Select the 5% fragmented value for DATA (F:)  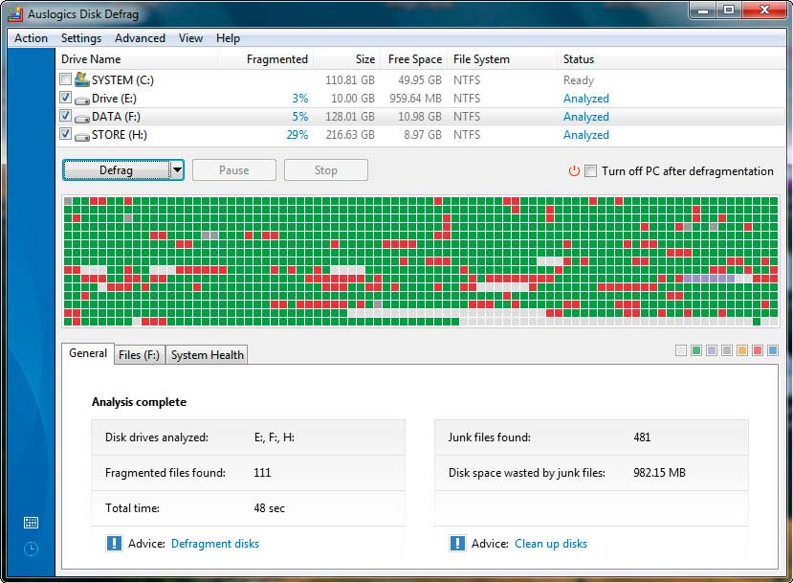pos(300,117)
